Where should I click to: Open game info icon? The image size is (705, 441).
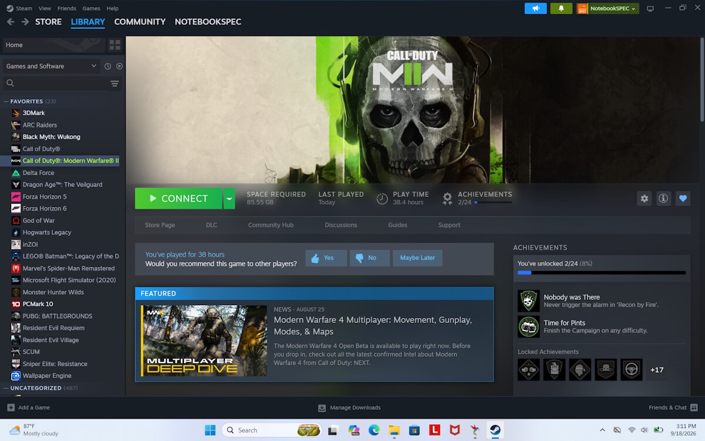pos(663,199)
